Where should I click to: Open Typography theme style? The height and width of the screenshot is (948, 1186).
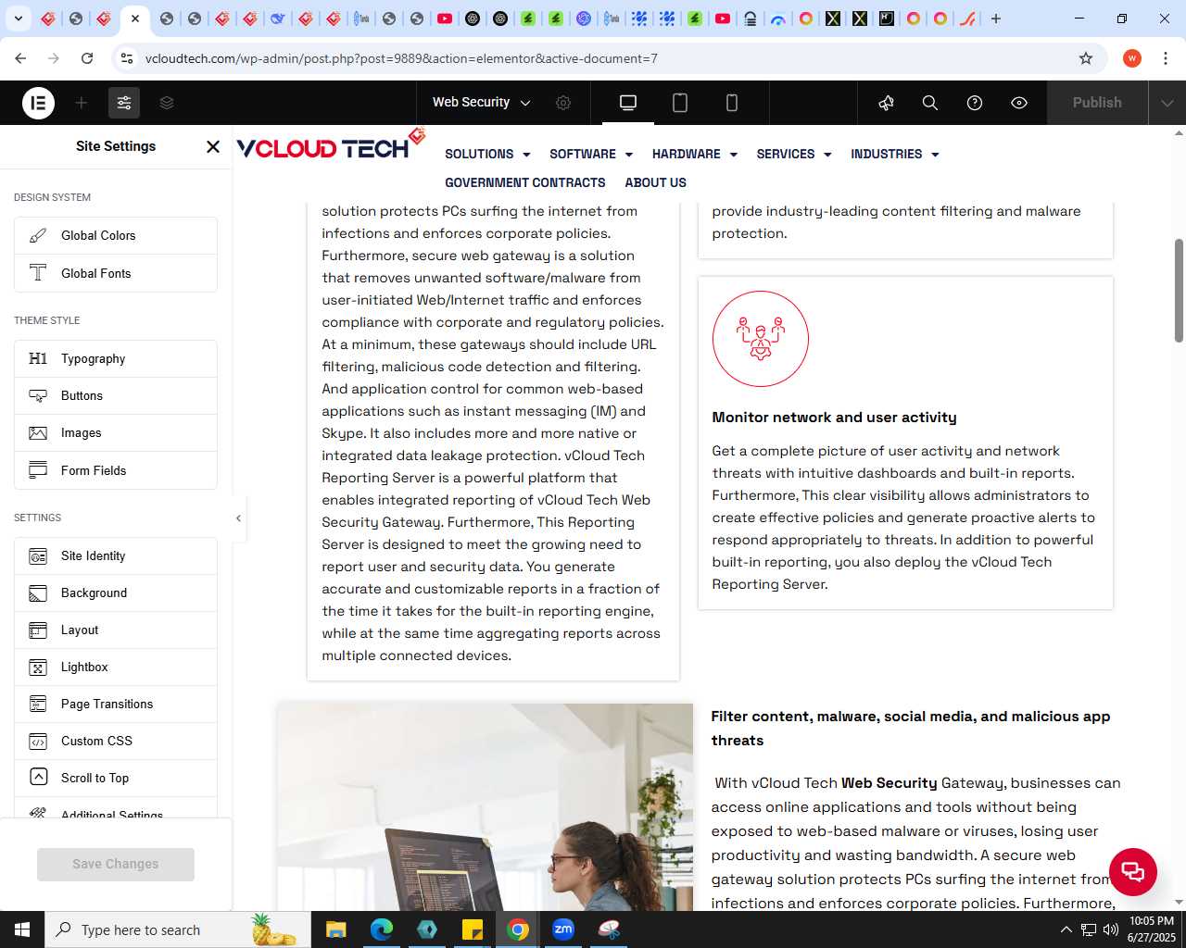116,359
